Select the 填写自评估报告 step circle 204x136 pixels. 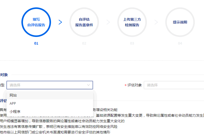click(x=36, y=22)
